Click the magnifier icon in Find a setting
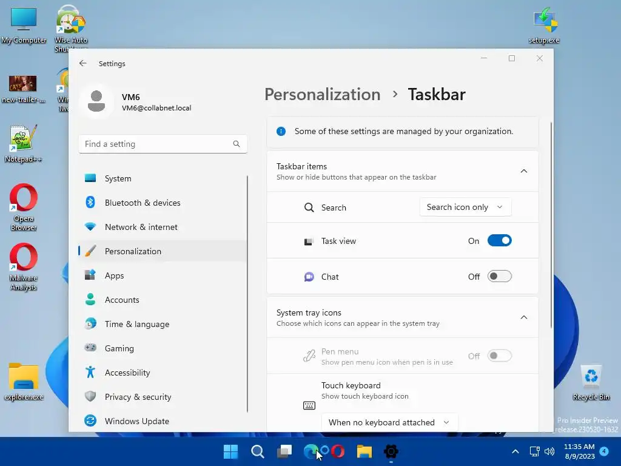 (237, 144)
